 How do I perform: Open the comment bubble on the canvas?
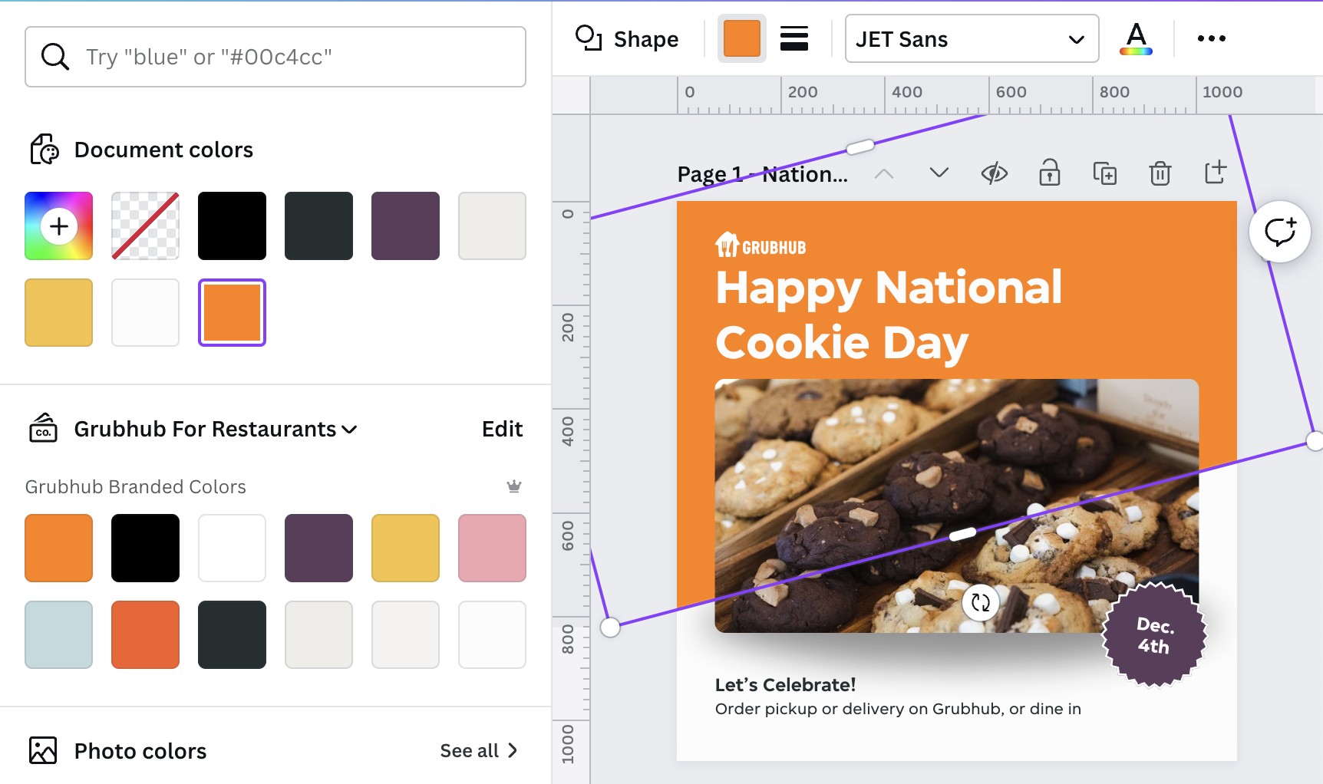pyautogui.click(x=1280, y=231)
